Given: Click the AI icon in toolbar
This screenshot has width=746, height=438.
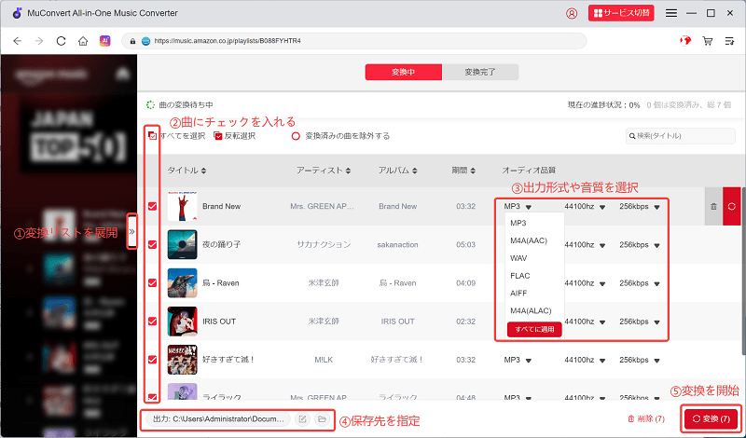Looking at the screenshot, I should coord(104,41).
